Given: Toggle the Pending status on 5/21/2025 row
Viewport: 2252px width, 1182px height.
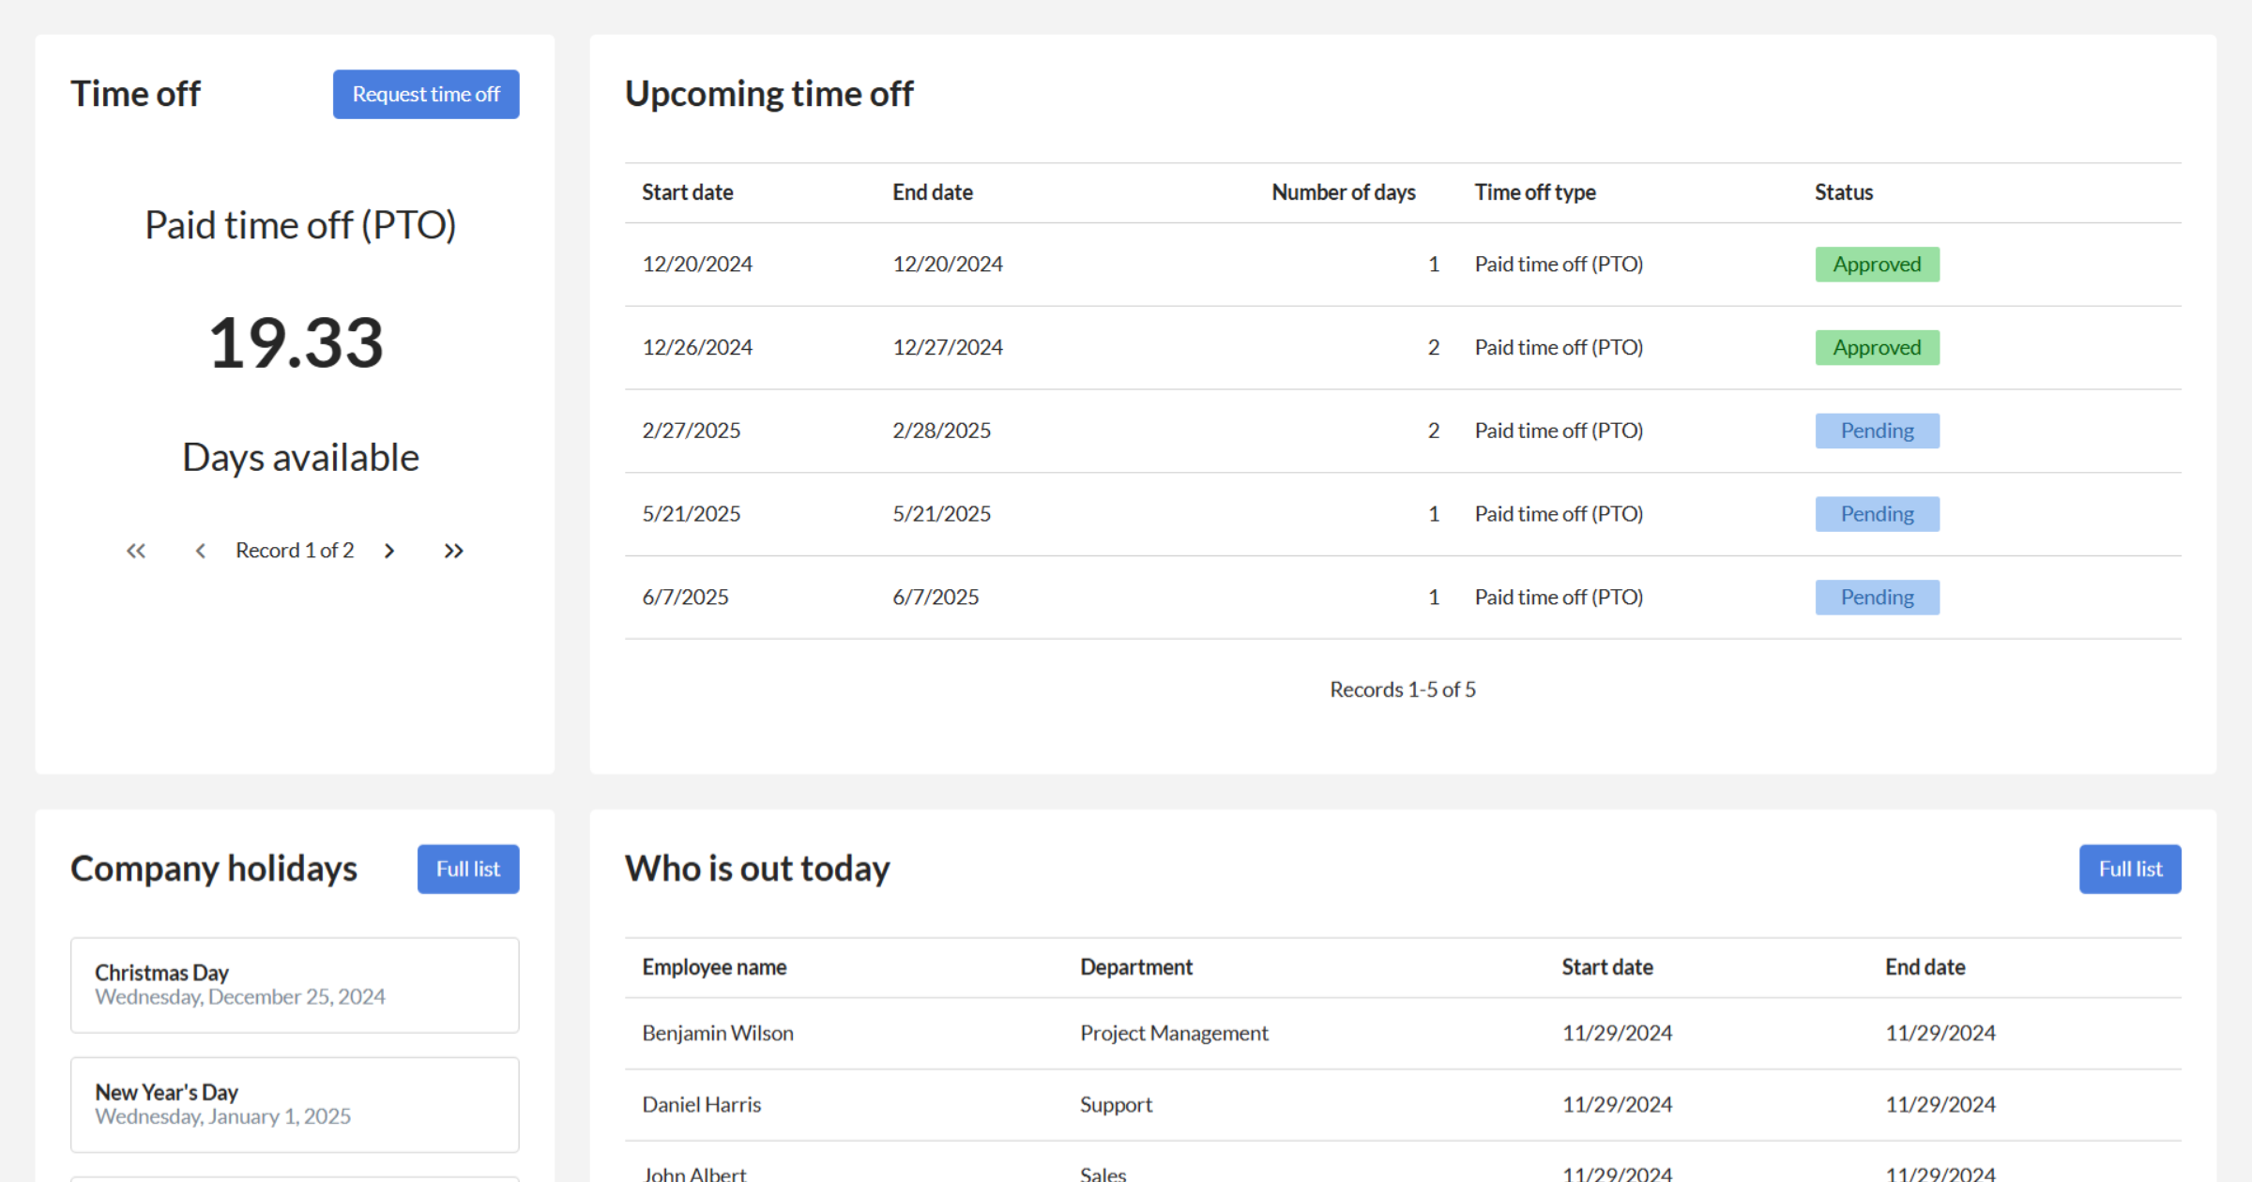Looking at the screenshot, I should [x=1877, y=513].
